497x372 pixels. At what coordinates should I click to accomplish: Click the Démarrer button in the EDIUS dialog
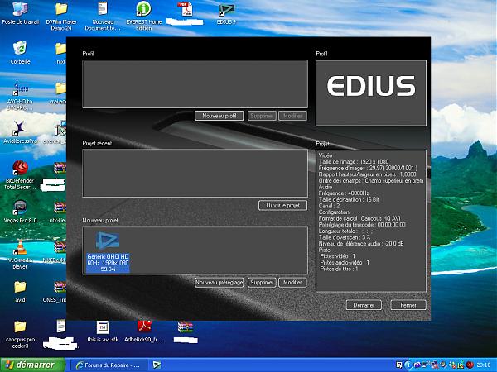point(364,305)
